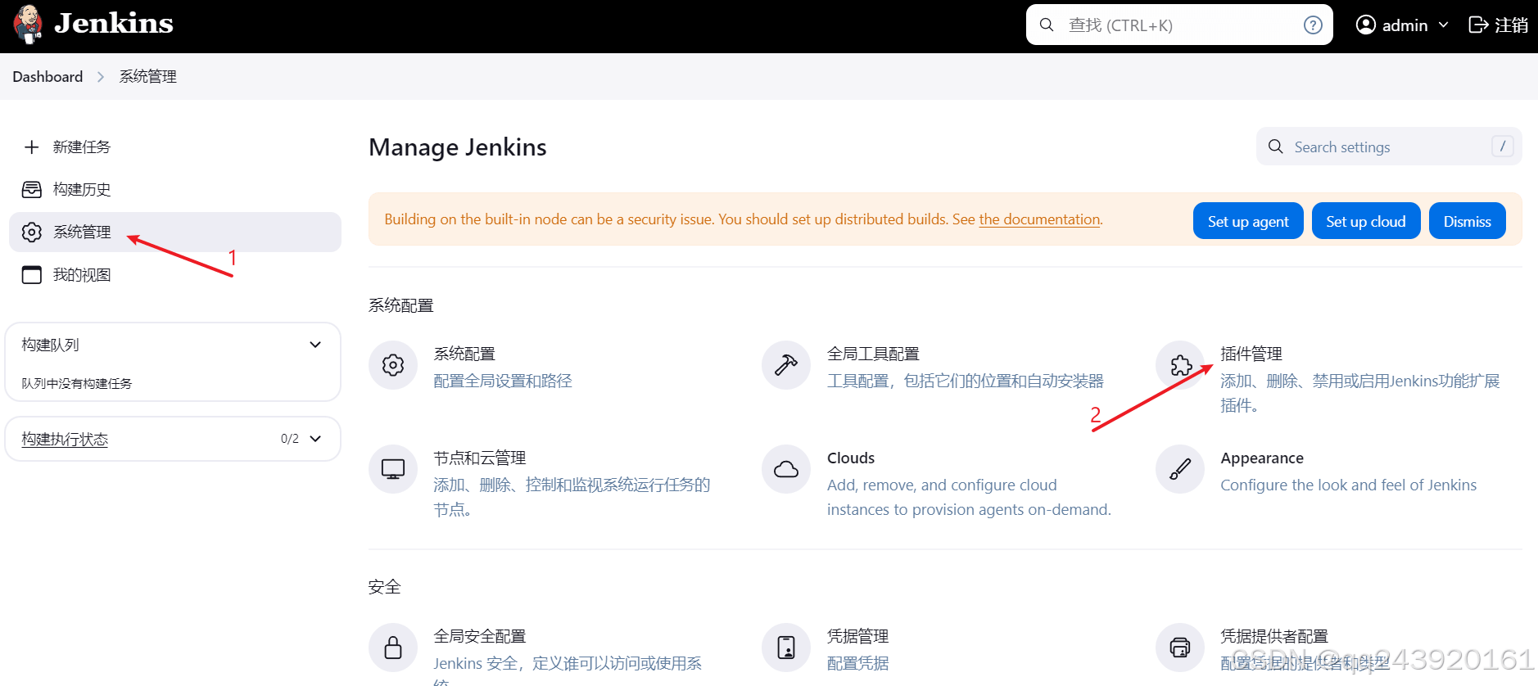Click the Search settings magnifier icon
Viewport: 1538px width, 686px height.
(1276, 147)
